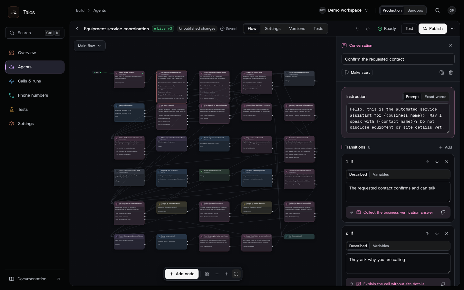The width and height of the screenshot is (464, 290).
Task: Duplicate the selected conversation node
Action: click(x=442, y=72)
